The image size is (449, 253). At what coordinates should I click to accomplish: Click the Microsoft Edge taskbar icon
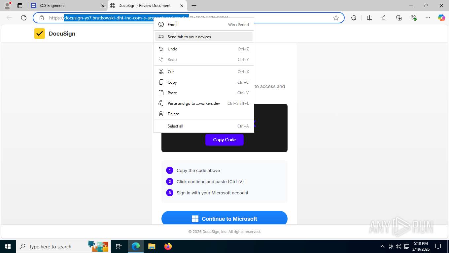click(135, 246)
